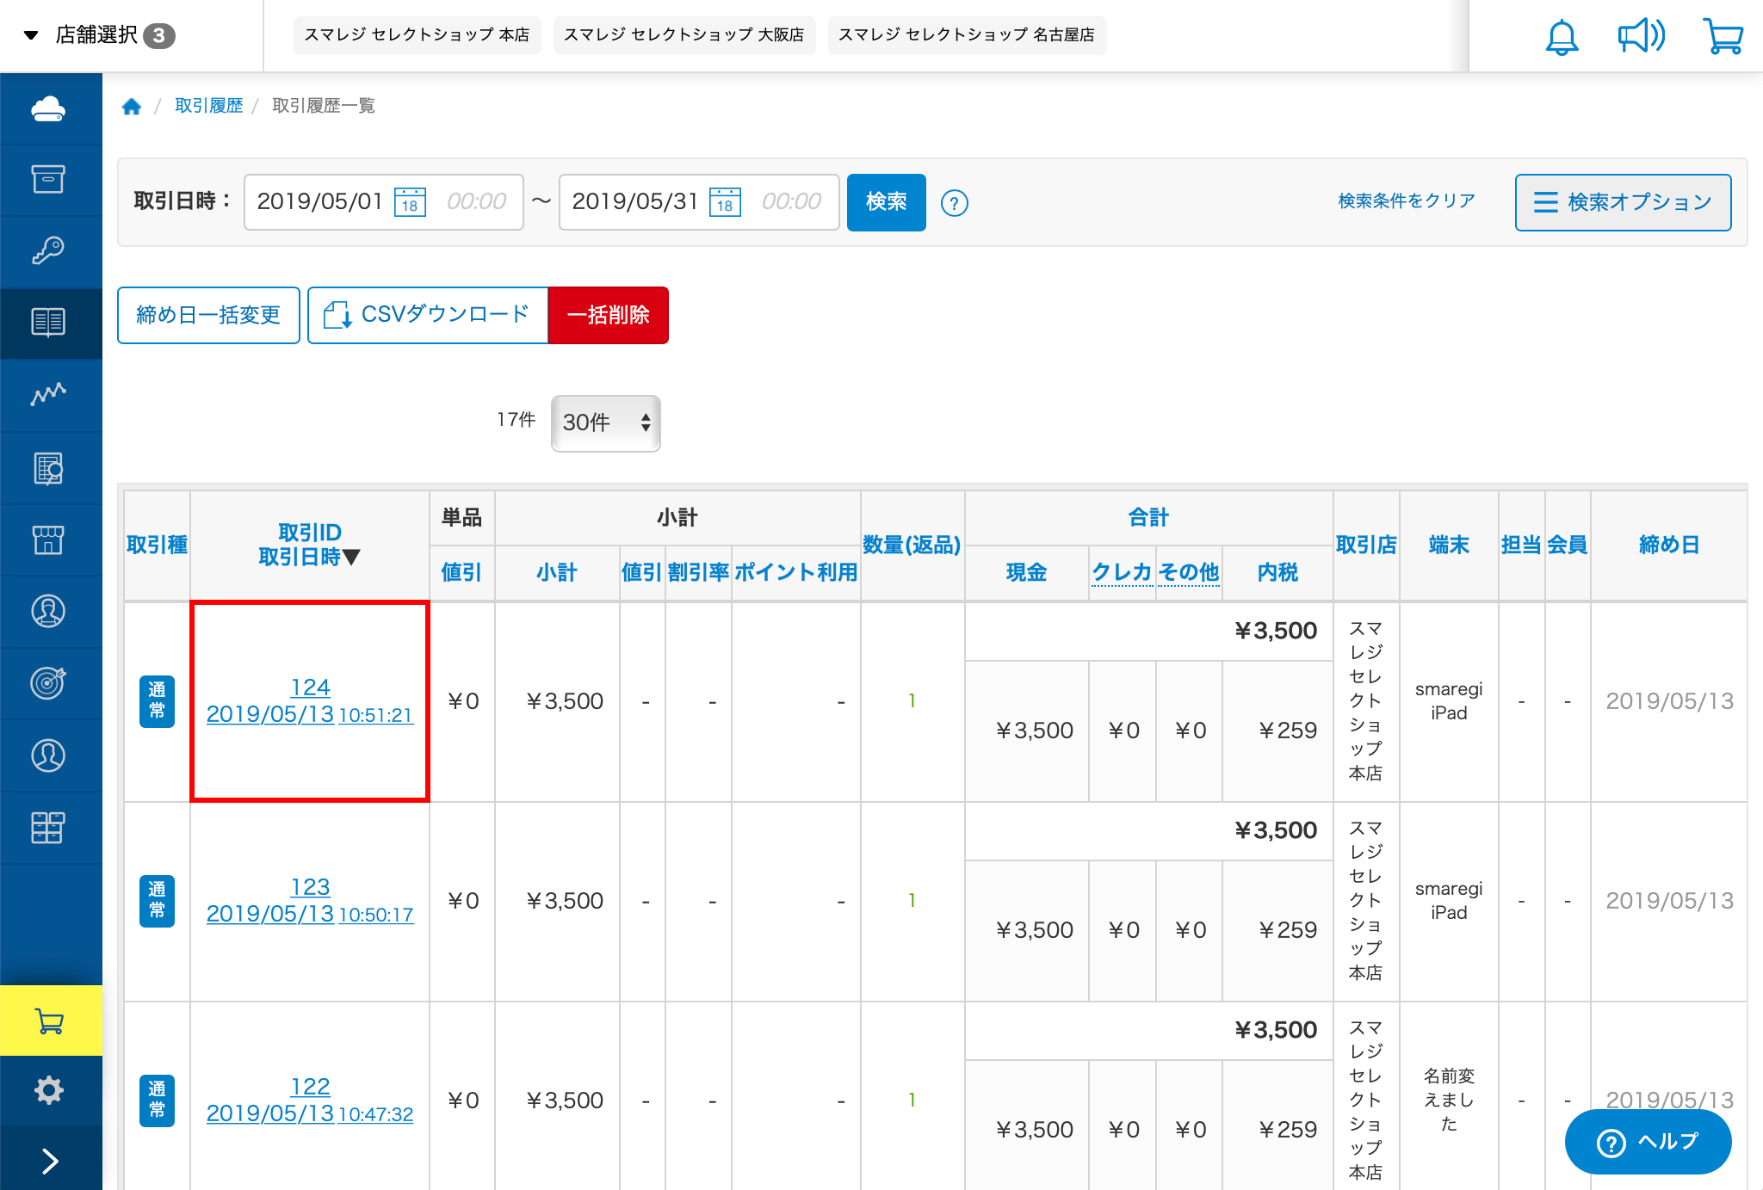Screen dimensions: 1763x1190
Task: Open the drawer cabinet sidebar icon
Action: pos(49,827)
